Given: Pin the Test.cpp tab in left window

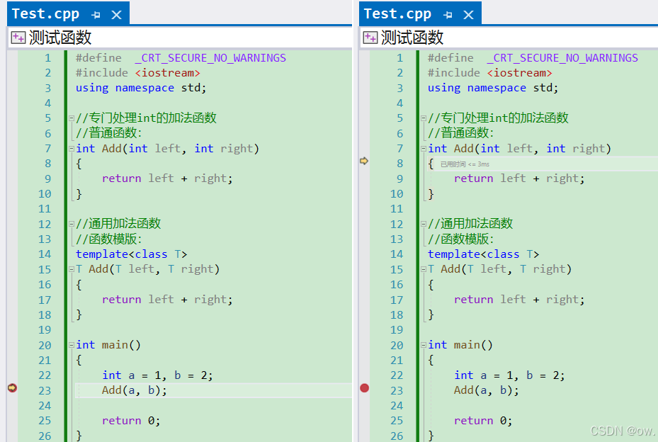Looking at the screenshot, I should point(96,15).
